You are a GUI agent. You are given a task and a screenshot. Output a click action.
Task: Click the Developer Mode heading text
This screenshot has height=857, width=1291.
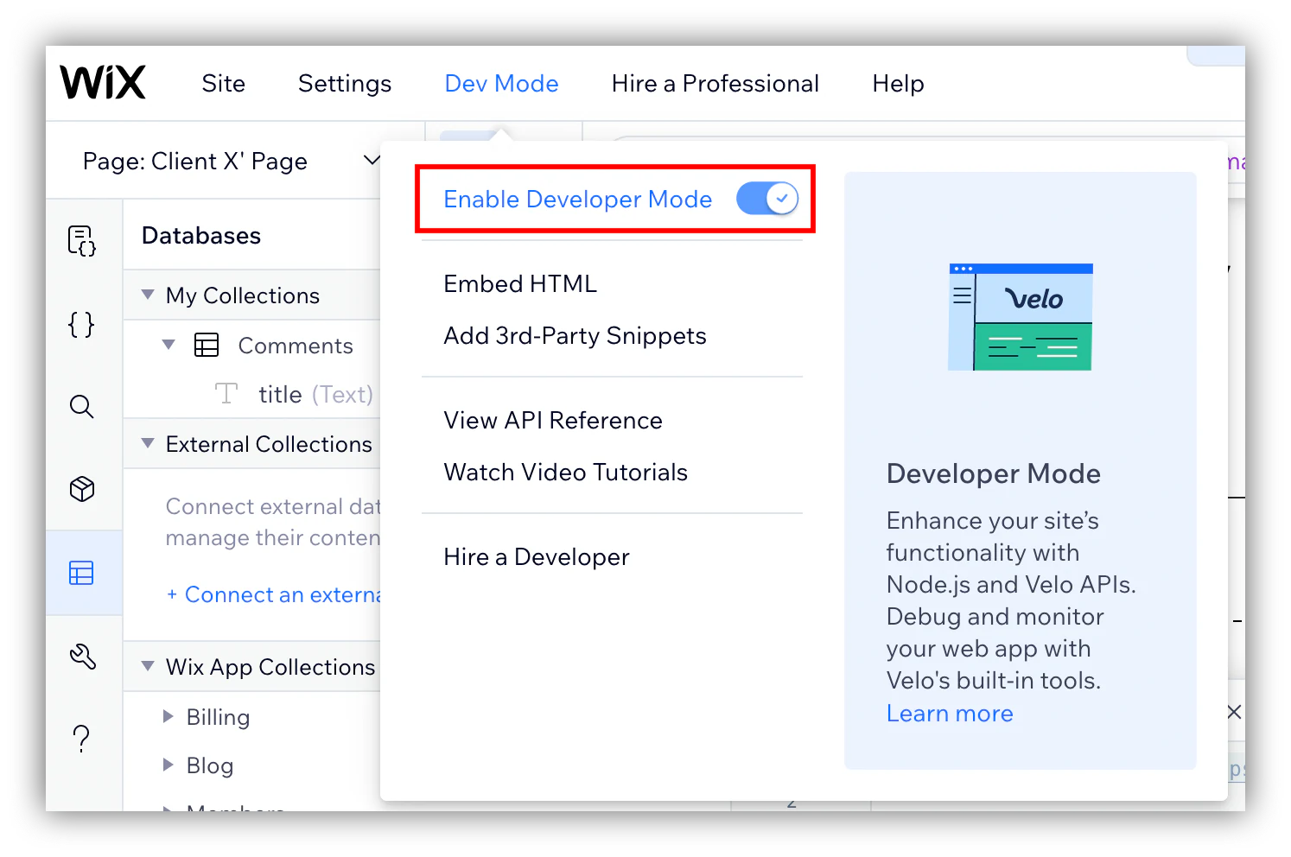pyautogui.click(x=994, y=474)
